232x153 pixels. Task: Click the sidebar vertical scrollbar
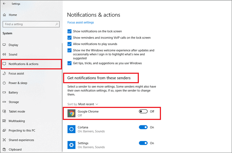click(62, 97)
